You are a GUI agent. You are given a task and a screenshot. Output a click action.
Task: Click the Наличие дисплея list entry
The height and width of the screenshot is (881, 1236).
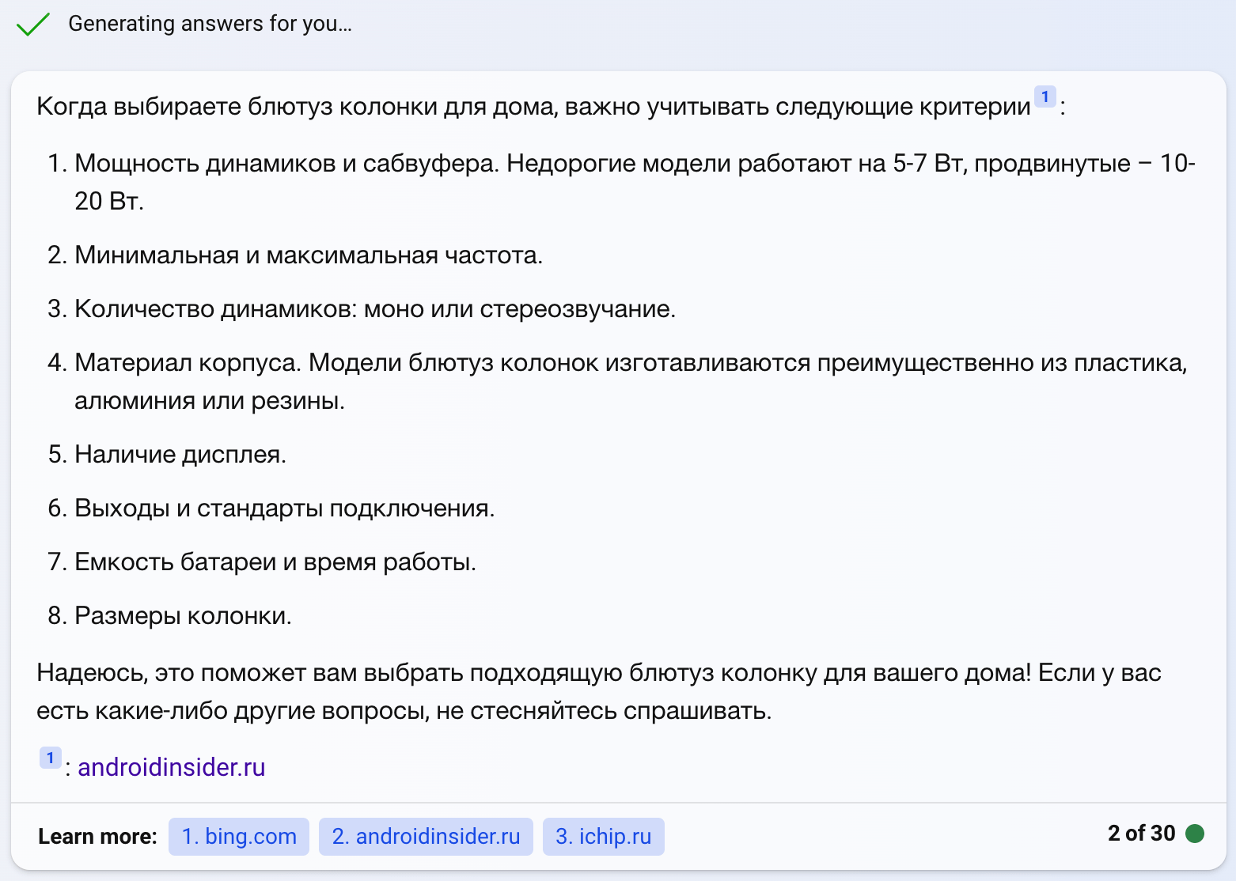click(180, 454)
